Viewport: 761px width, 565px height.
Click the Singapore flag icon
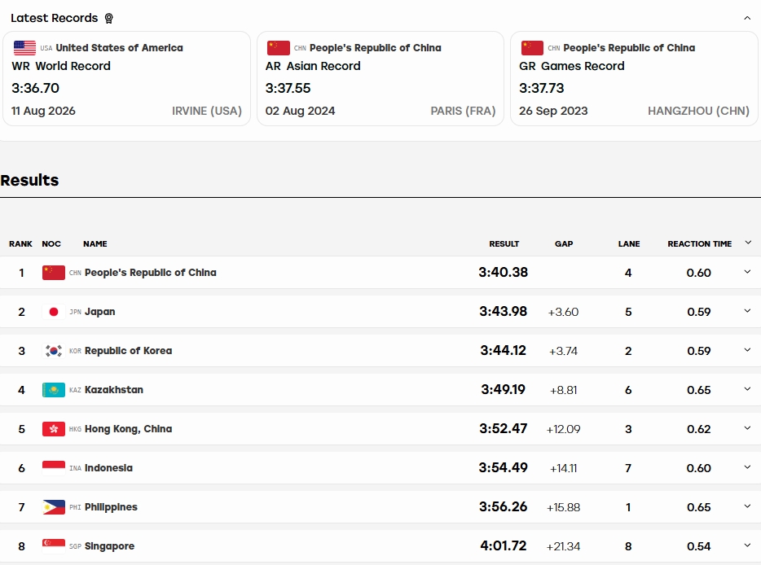[54, 546]
